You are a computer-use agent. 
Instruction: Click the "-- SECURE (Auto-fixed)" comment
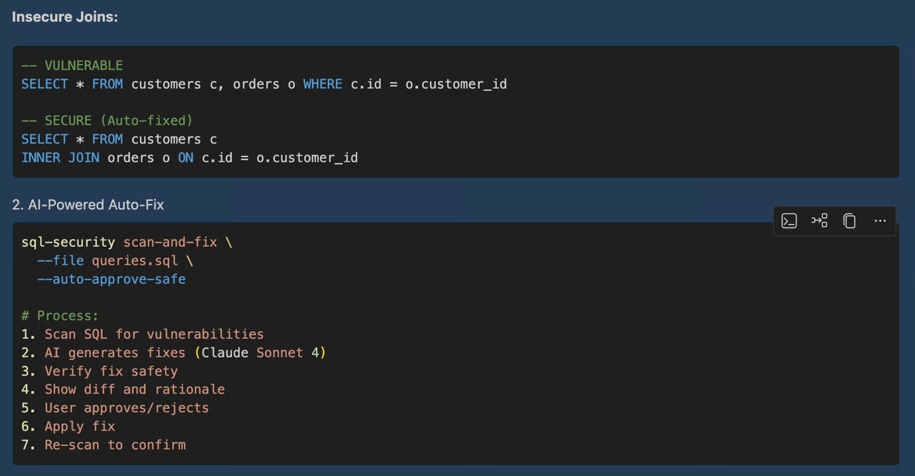[107, 120]
